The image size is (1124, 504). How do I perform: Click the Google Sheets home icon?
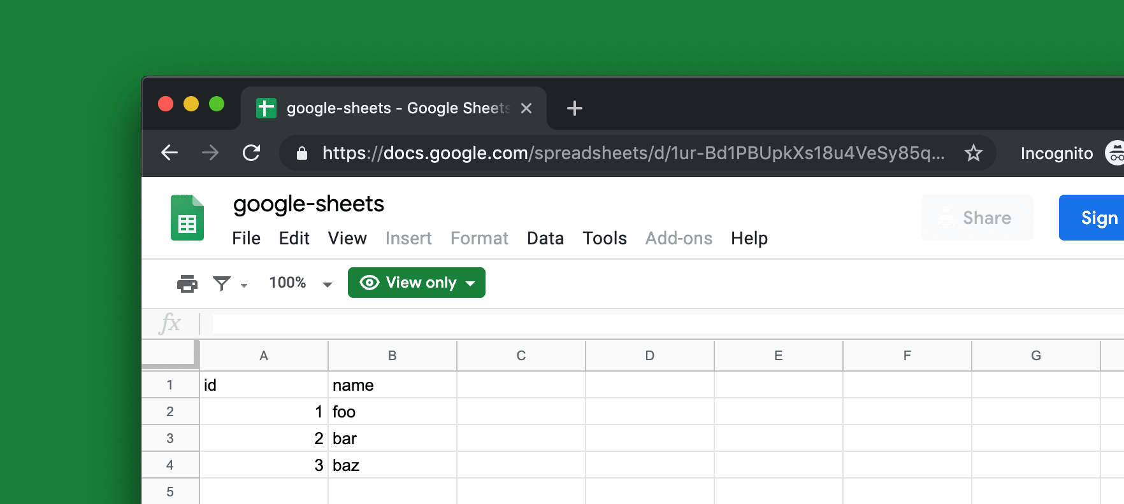tap(187, 218)
